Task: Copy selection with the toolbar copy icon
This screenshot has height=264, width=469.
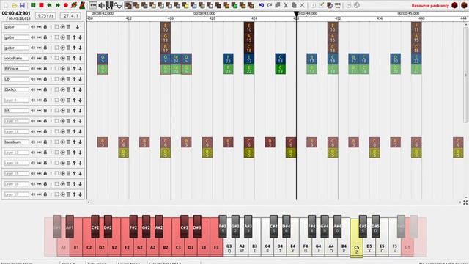Action: coord(278,5)
